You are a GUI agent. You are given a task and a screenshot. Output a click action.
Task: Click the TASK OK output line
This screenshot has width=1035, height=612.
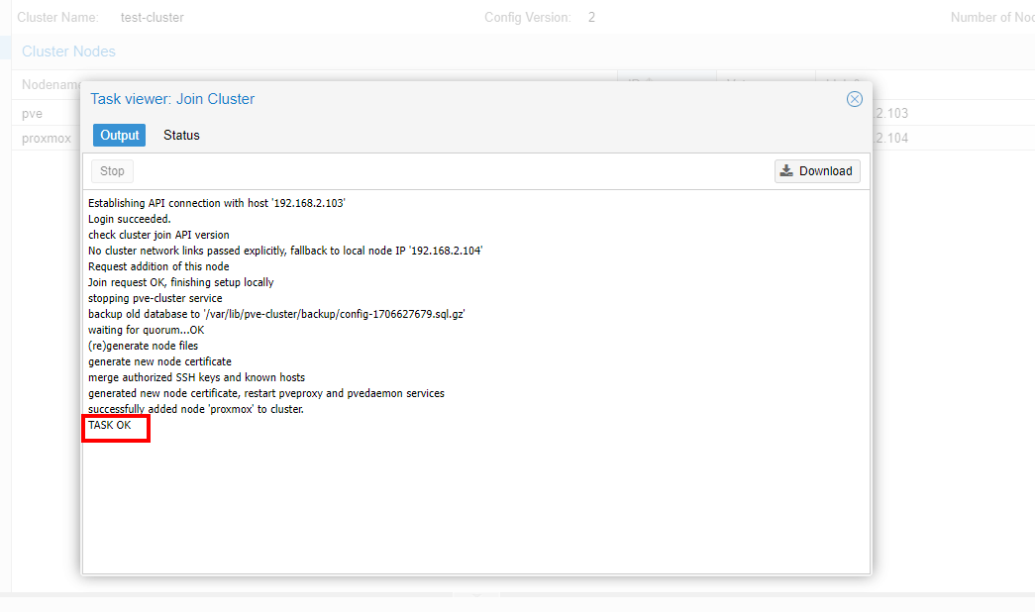coord(110,425)
